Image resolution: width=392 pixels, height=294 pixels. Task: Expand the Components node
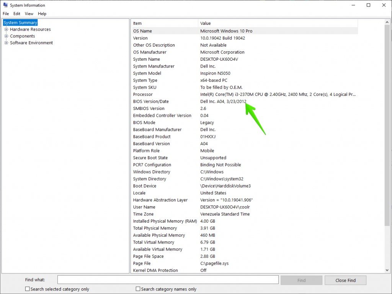pos(6,36)
